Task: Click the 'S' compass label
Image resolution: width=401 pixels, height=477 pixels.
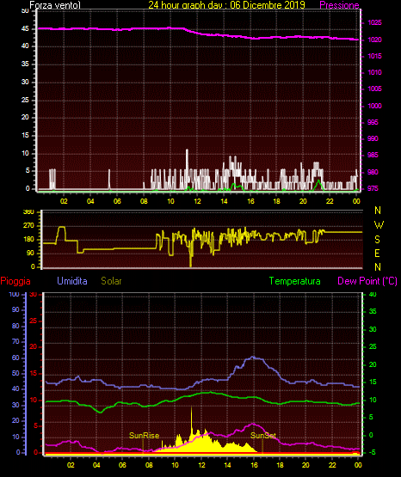Action: tap(377, 240)
